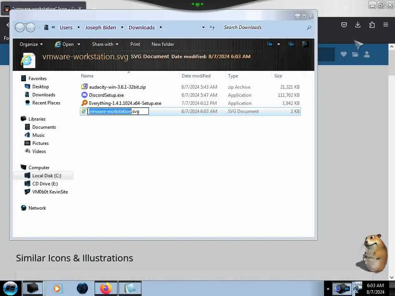Toggle the preview pane icon
The height and width of the screenshot is (296, 395).
tap(291, 44)
